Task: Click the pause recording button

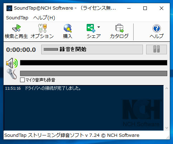Action: 157,49
